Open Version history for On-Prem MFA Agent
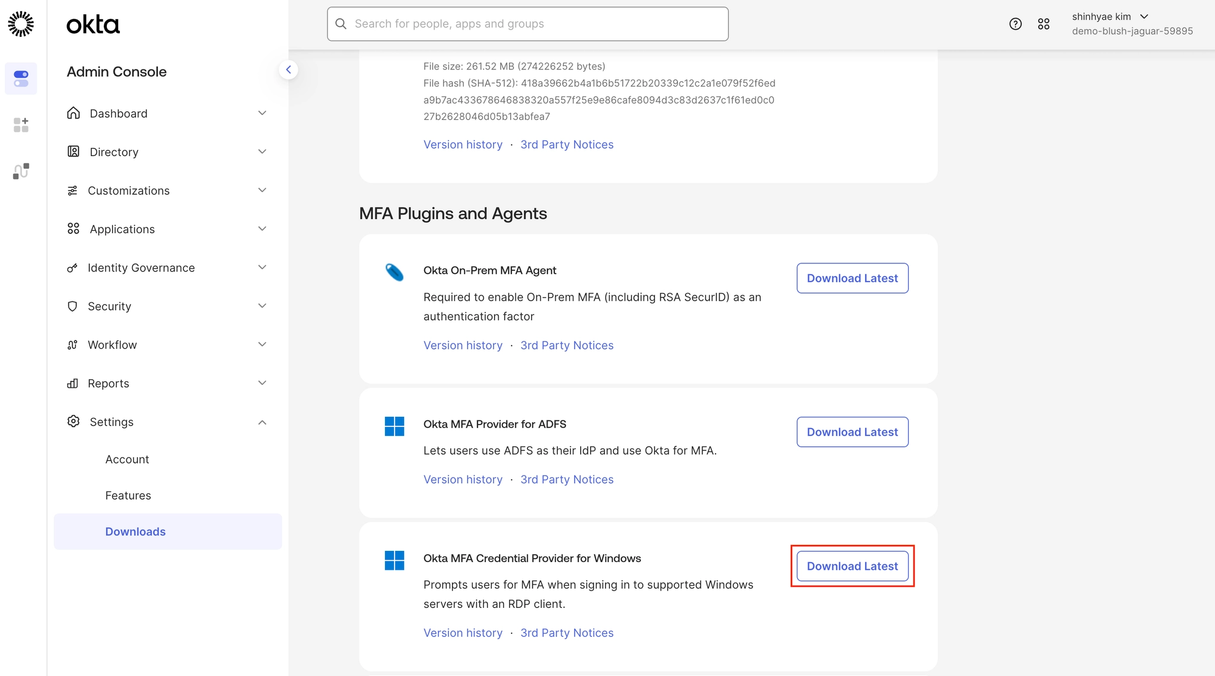The height and width of the screenshot is (676, 1215). (x=463, y=345)
